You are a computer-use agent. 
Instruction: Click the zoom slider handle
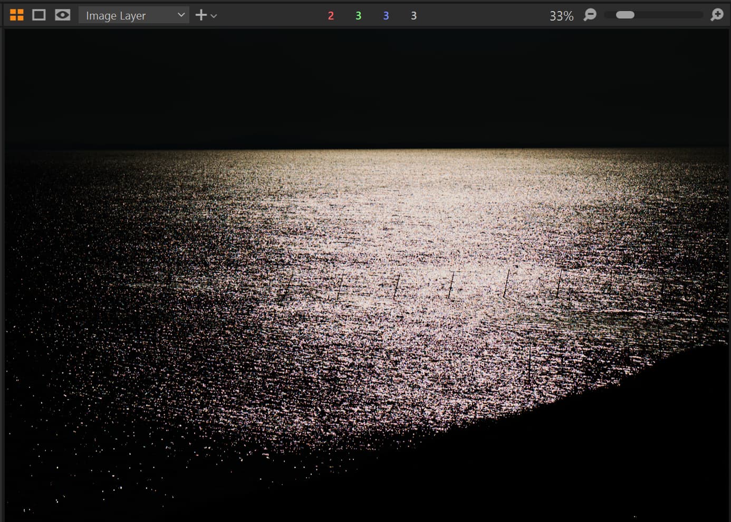pos(625,15)
